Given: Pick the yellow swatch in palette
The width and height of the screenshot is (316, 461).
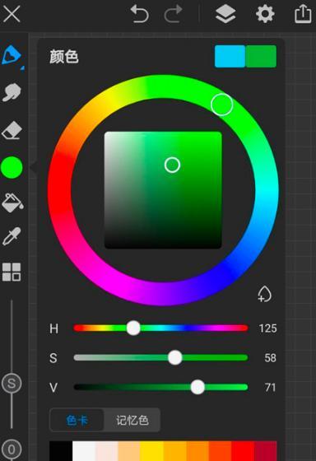Looking at the screenshot, I should click(x=151, y=451).
